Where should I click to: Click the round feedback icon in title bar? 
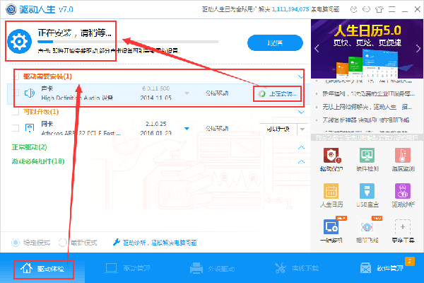click(354, 9)
